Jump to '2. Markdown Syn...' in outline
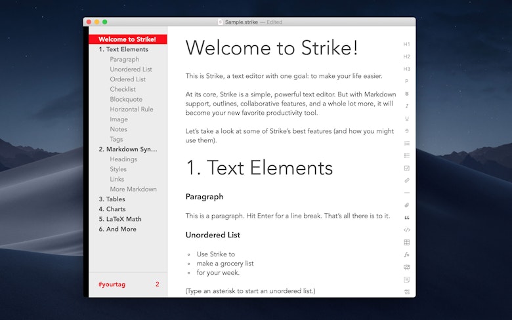Image resolution: width=512 pixels, height=320 pixels. pos(128,149)
